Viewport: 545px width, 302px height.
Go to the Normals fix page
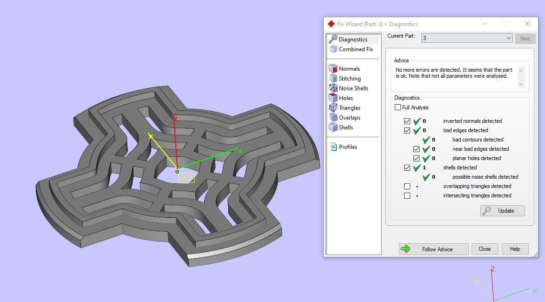[x=349, y=68]
